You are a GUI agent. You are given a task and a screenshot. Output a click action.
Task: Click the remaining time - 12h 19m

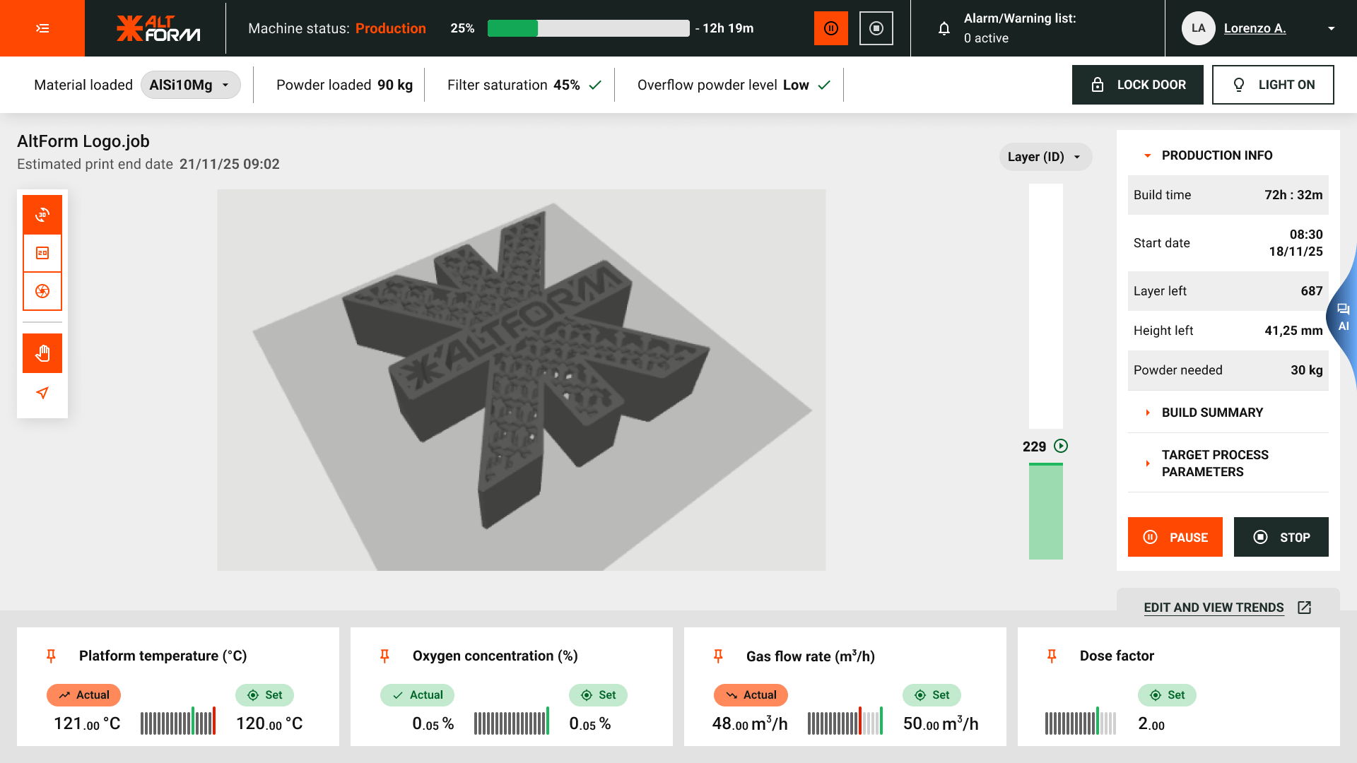click(724, 28)
